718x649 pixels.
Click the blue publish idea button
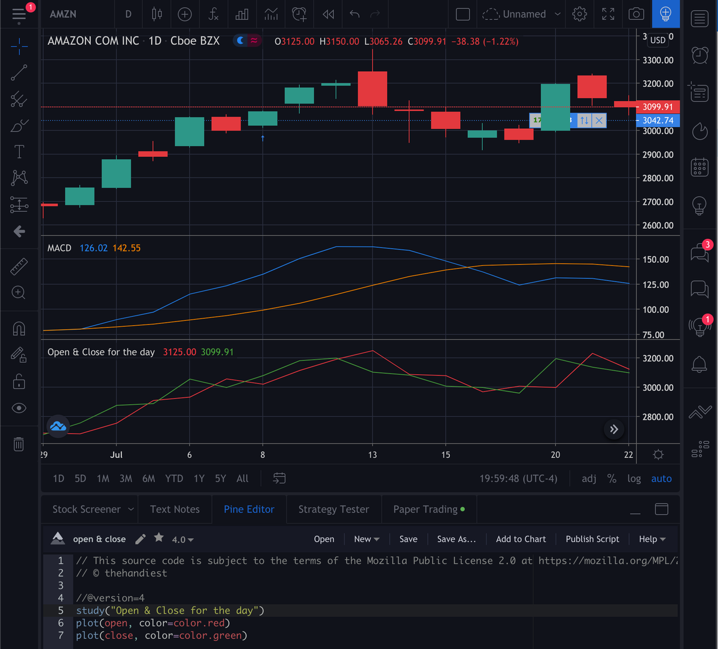click(665, 14)
